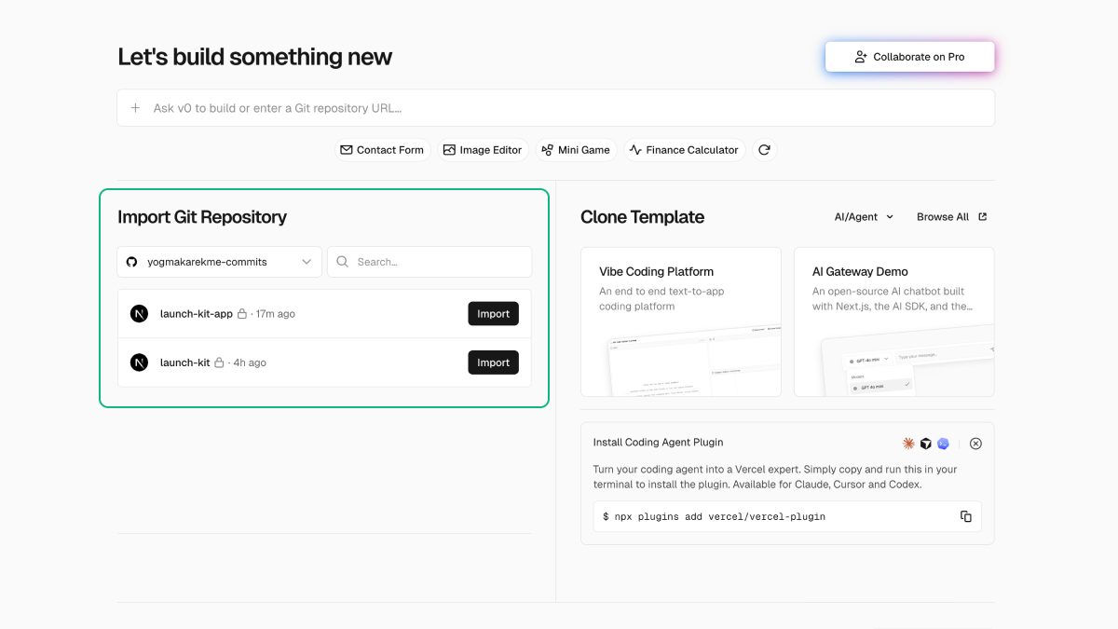Open the Browse All templates link
The width and height of the screenshot is (1118, 629).
pyautogui.click(x=951, y=217)
